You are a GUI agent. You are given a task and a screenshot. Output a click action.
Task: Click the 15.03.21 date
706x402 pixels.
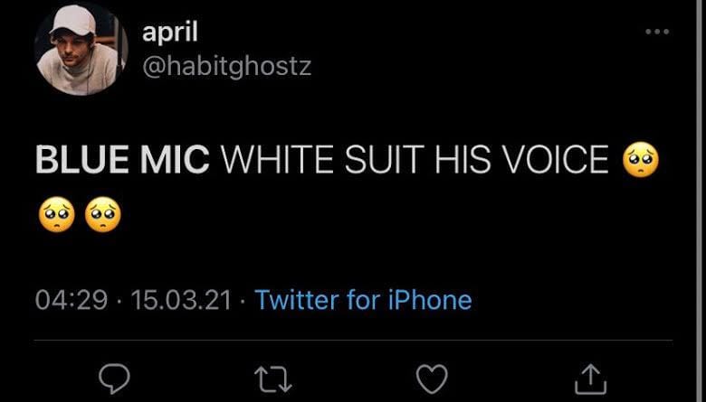pyautogui.click(x=181, y=300)
